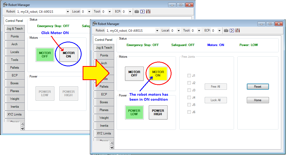Open Arch tab in back window
286x155 pixels.
coord(15,44)
